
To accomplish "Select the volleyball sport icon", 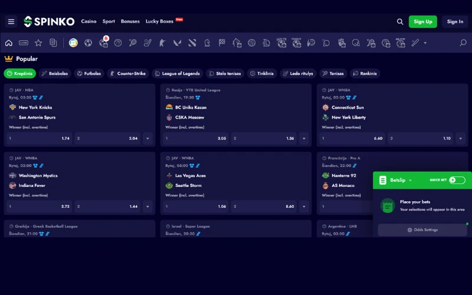I will point(252,43).
